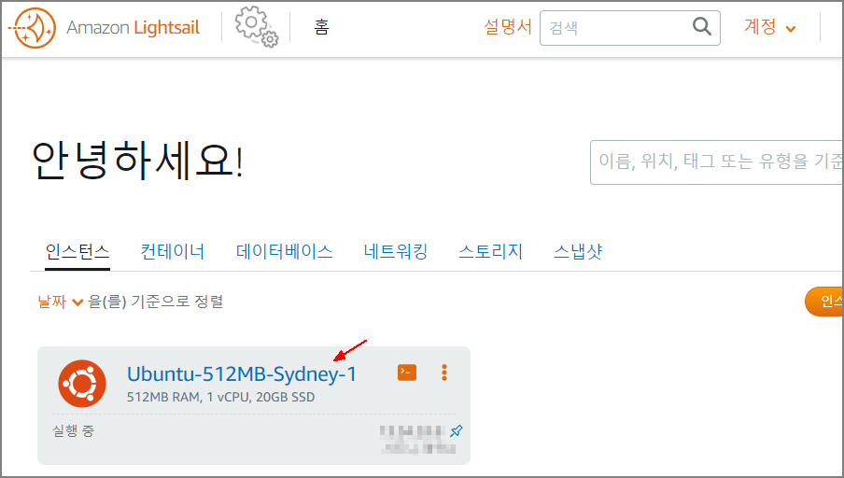Open the 스토리지 tab
This screenshot has width=844, height=478.
coord(490,252)
